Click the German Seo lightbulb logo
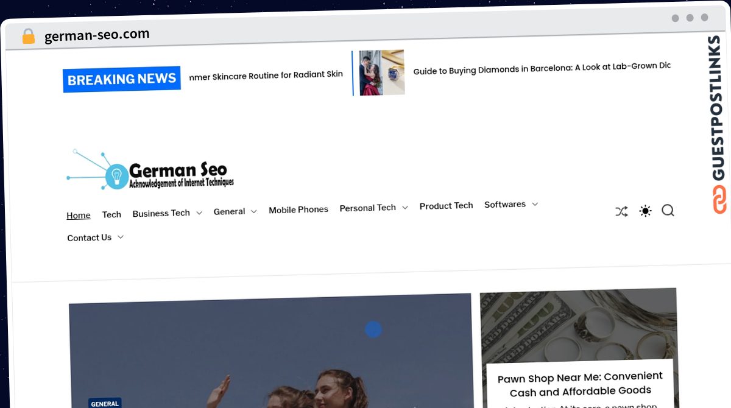Screen dimensions: 731x408 click(x=116, y=176)
